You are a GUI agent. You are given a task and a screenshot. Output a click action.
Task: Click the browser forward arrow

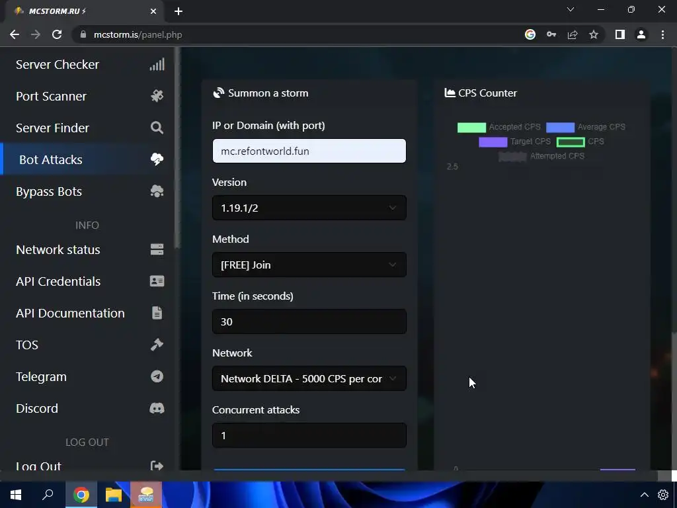click(36, 34)
